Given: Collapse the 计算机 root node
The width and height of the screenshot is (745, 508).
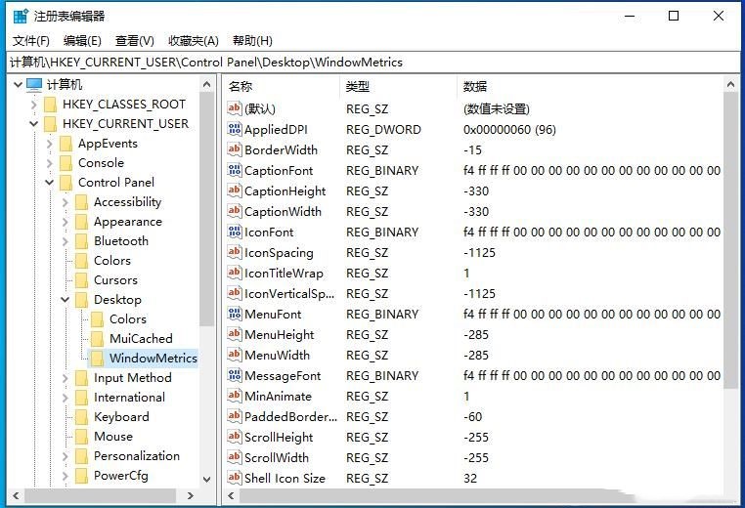Looking at the screenshot, I should pos(18,85).
